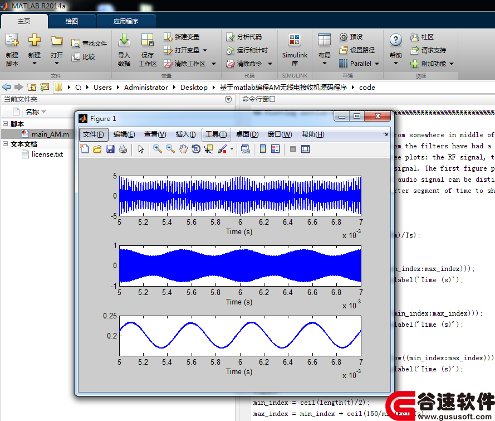Screen dimensions: 495x421
Task: Insert a legend using the toolbar icon
Action: [275, 149]
